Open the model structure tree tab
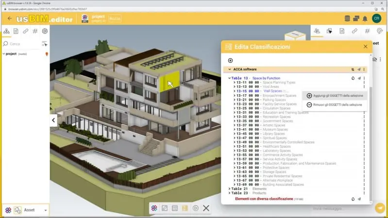The width and height of the screenshot is (388, 218). (6, 31)
